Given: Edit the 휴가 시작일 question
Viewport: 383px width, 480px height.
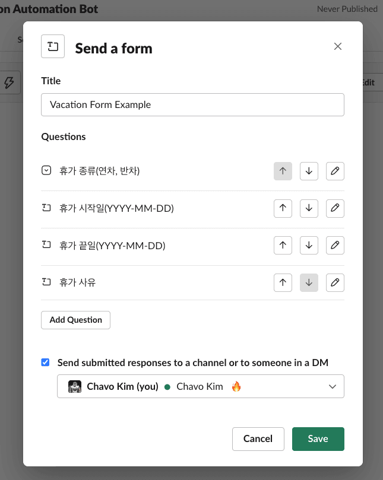Looking at the screenshot, I should click(x=335, y=208).
